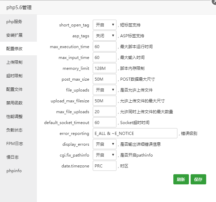Open the 慢日志 tab
The image size is (216, 202).
point(19,157)
